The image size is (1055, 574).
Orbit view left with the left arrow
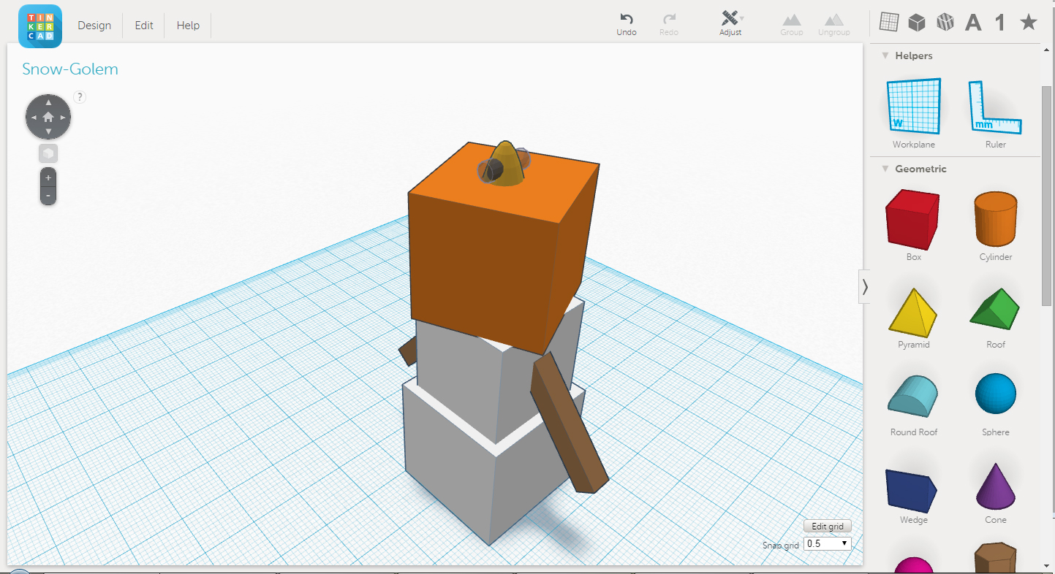pyautogui.click(x=33, y=117)
